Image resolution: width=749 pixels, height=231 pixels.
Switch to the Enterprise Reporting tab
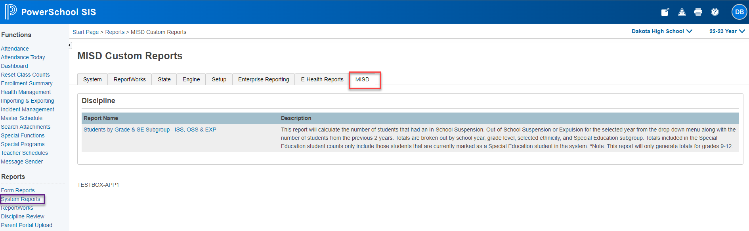coord(264,79)
